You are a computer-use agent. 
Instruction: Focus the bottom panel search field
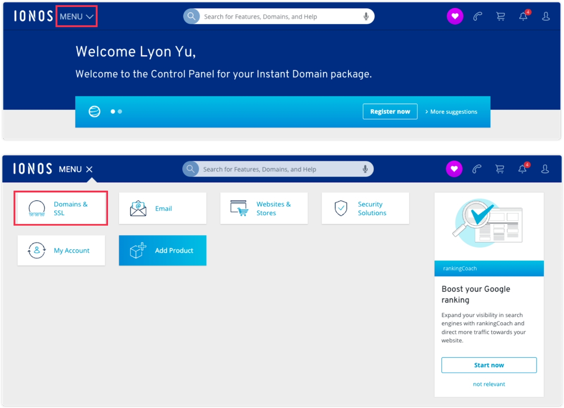click(278, 169)
